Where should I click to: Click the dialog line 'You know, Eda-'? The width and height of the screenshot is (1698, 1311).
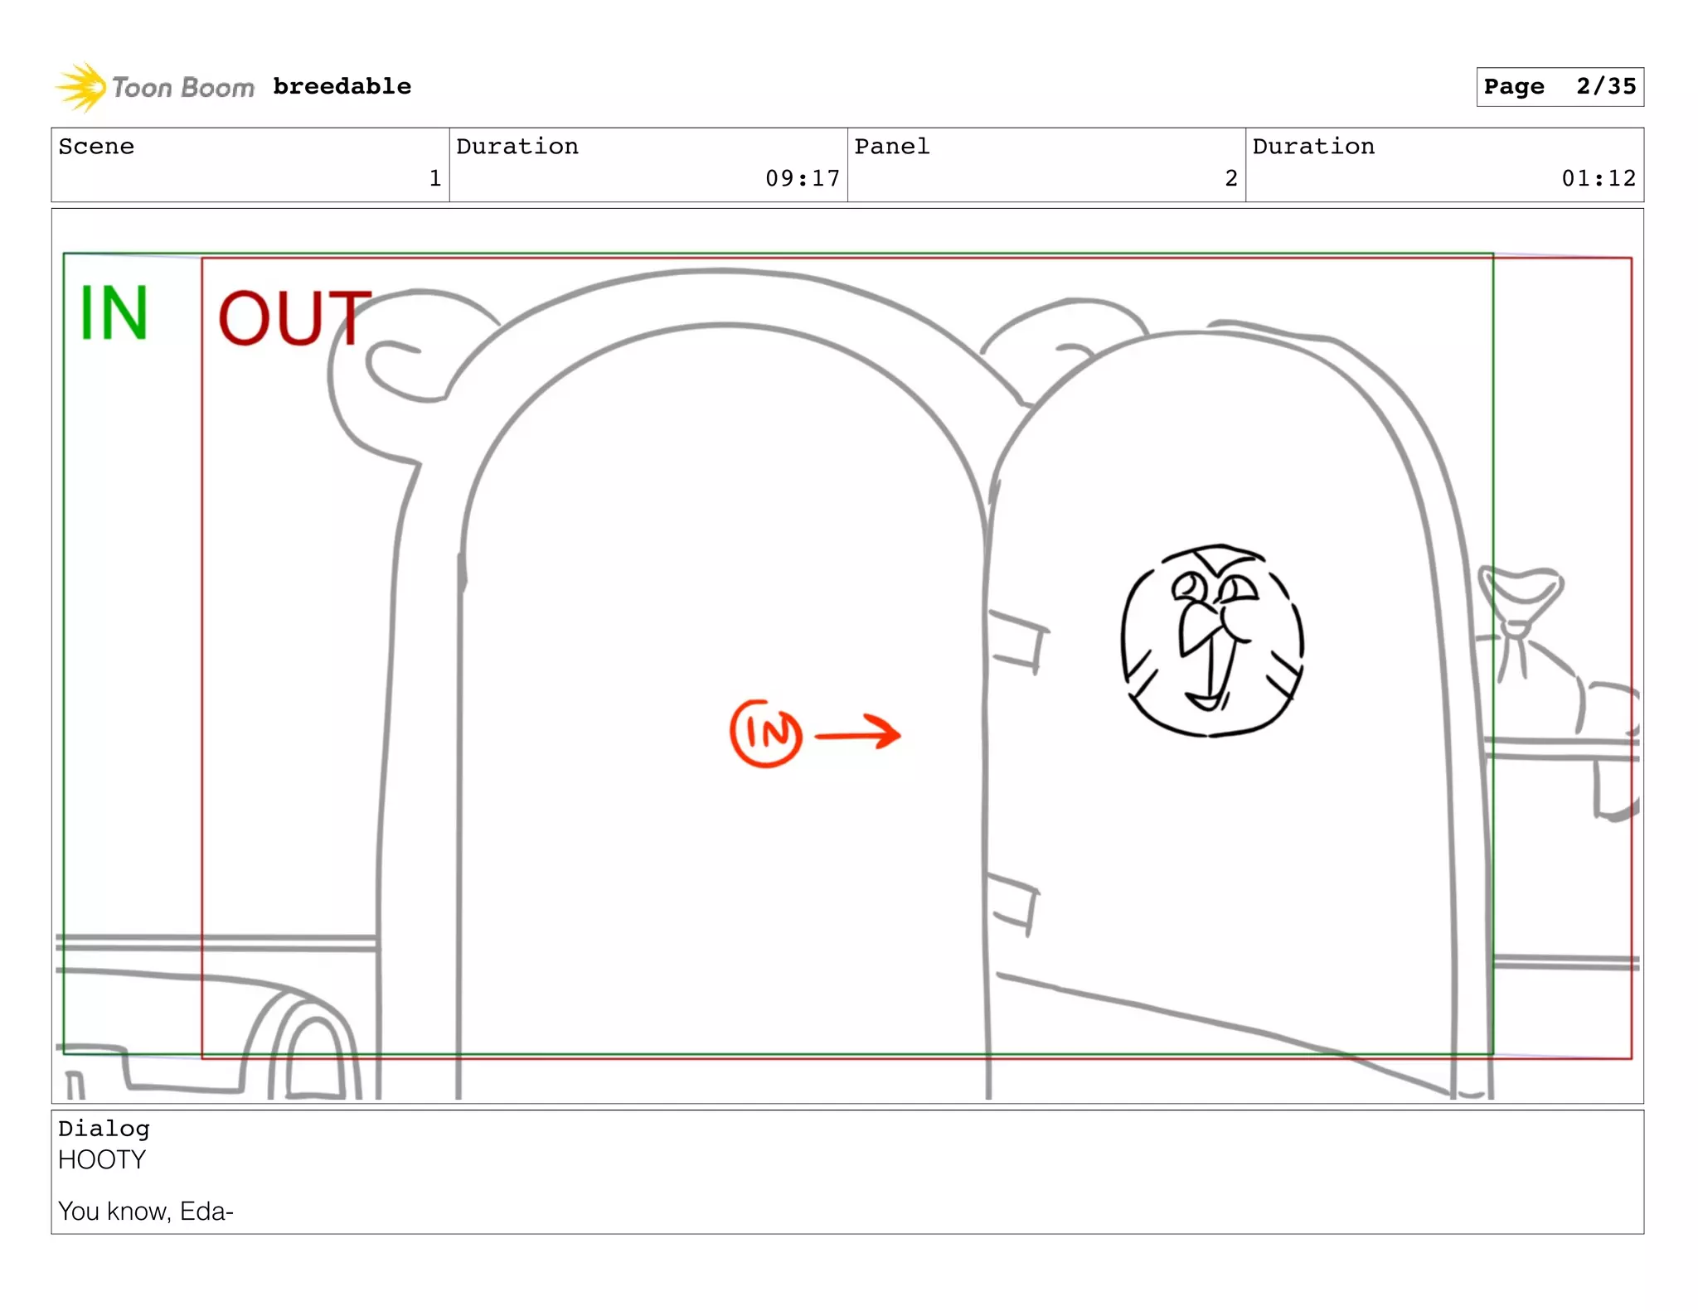click(146, 1212)
